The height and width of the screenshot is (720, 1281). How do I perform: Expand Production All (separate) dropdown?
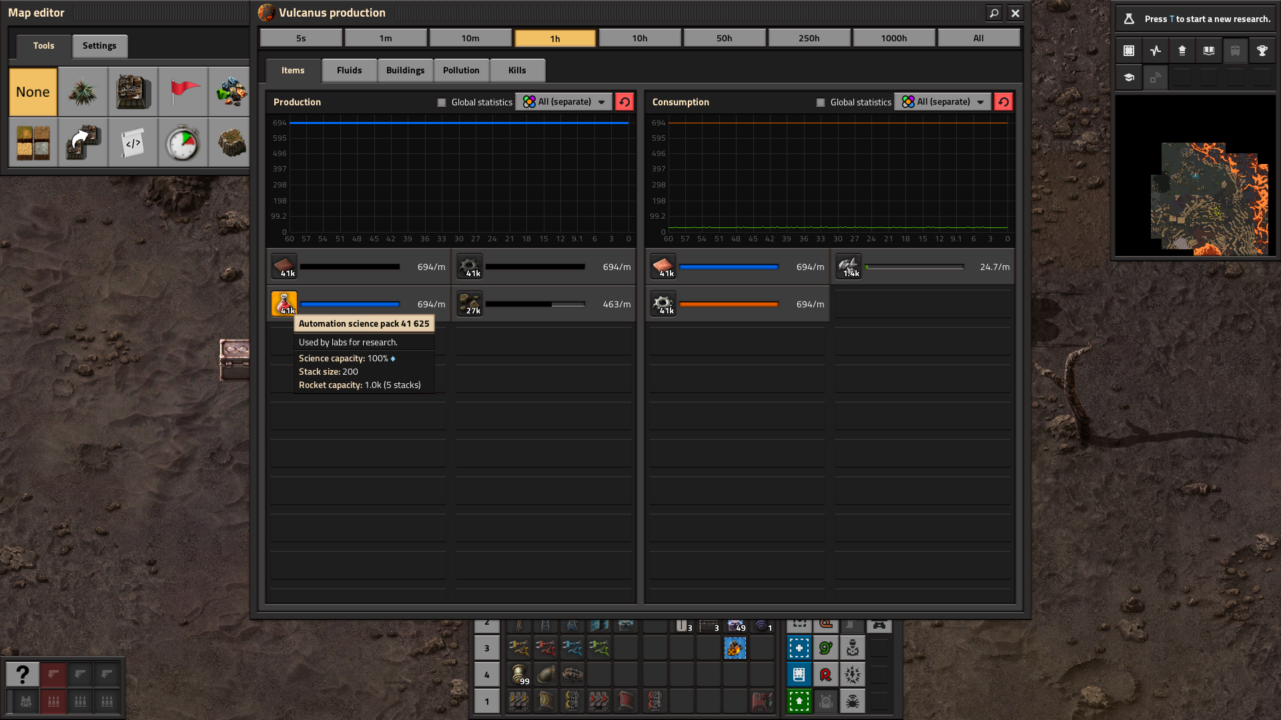pyautogui.click(x=564, y=102)
